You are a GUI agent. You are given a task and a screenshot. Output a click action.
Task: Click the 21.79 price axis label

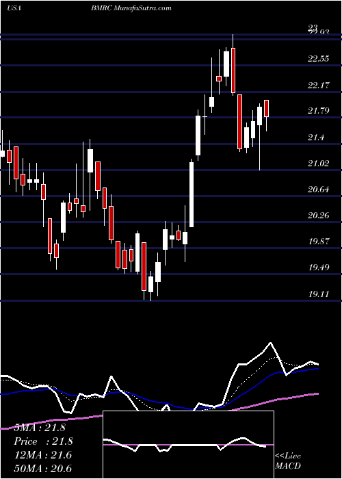point(319,111)
